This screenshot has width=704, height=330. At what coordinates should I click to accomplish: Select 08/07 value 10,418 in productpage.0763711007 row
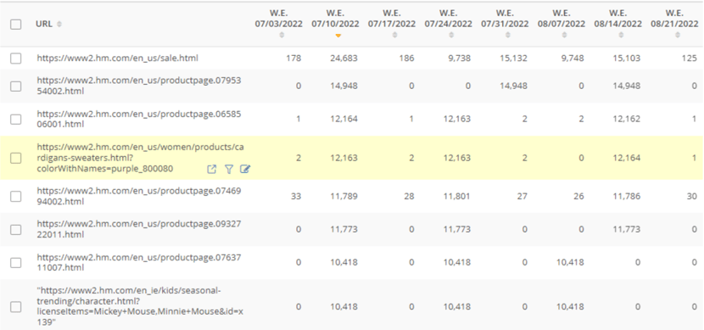click(570, 263)
